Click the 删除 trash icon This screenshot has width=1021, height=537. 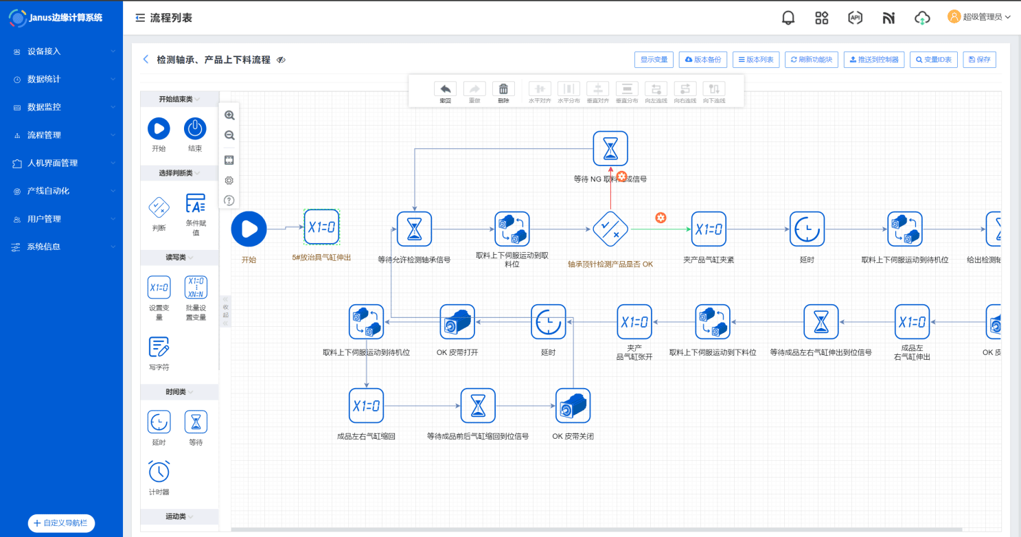(503, 89)
